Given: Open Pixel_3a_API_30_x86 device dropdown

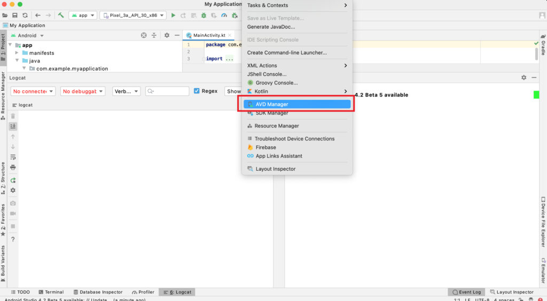Looking at the screenshot, I should tap(133, 15).
